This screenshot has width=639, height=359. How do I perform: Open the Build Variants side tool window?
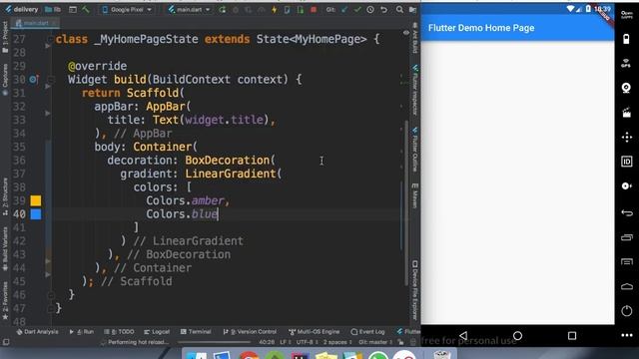(x=5, y=248)
